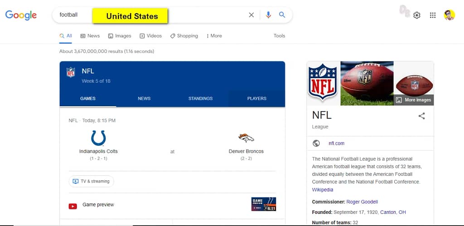Select the PLAYERS tab in NFL card

pyautogui.click(x=256, y=99)
